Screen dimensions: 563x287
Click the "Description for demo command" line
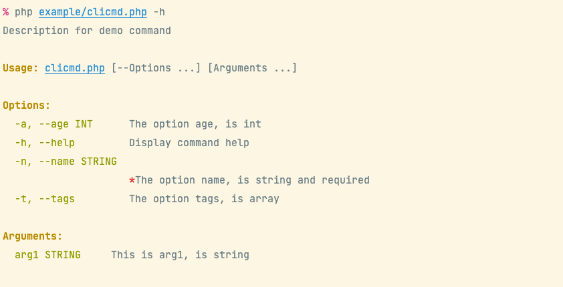[87, 31]
